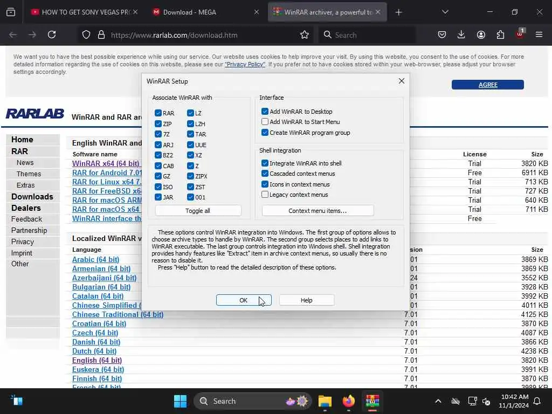Open the English (64 bit) download link
The image size is (552, 414).
pos(97,360)
